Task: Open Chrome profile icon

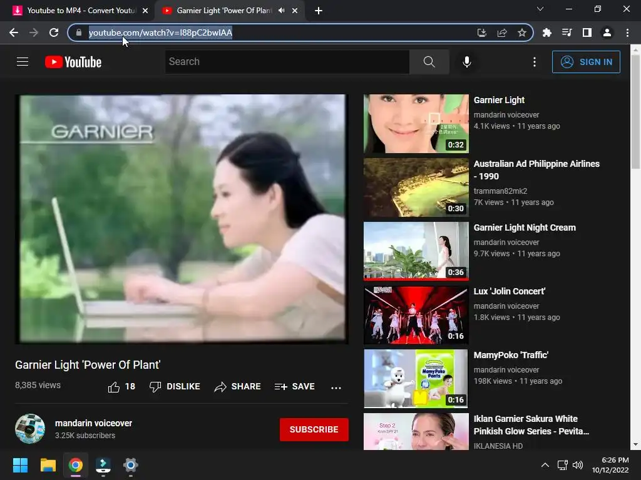Action: coord(607,32)
